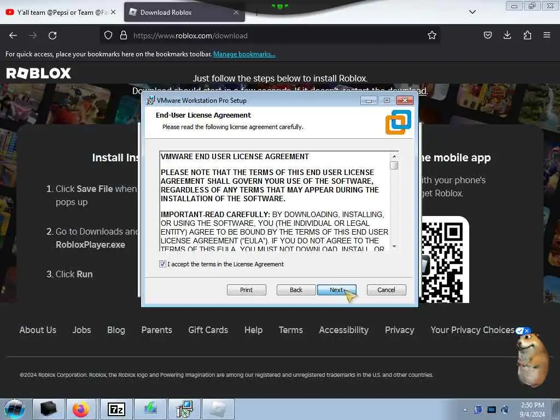This screenshot has height=420, width=560.
Task: Click display monitor tray icon
Action: click(492, 410)
